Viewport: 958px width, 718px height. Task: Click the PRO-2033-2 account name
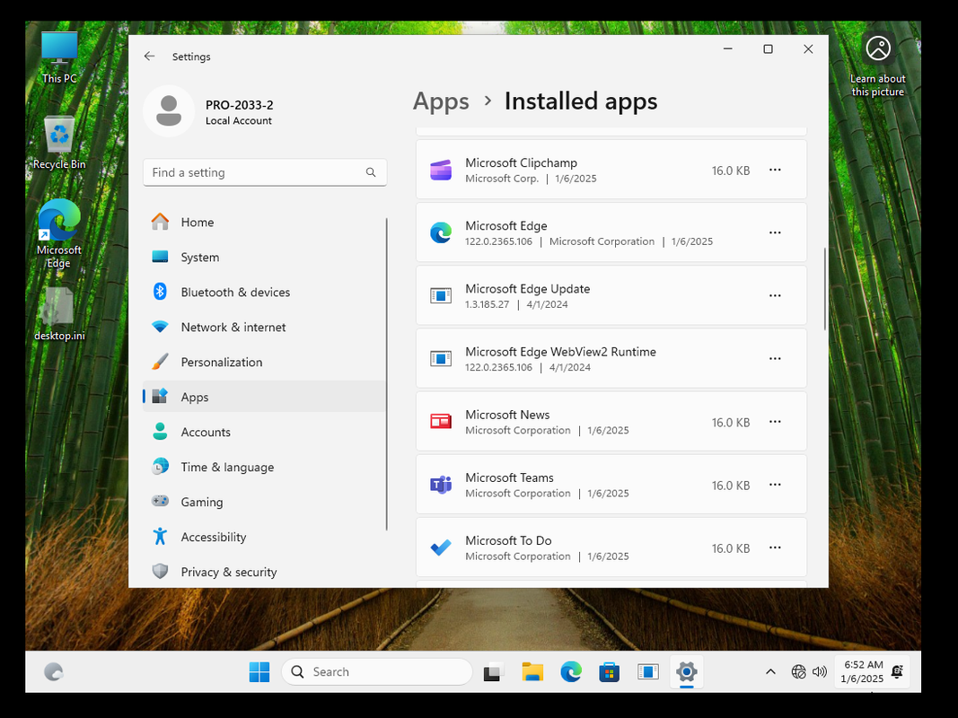point(240,105)
